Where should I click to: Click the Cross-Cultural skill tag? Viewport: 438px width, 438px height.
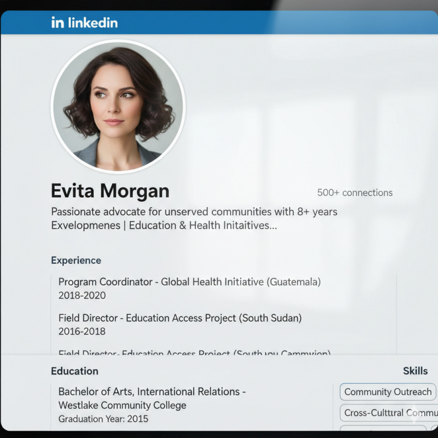(389, 413)
